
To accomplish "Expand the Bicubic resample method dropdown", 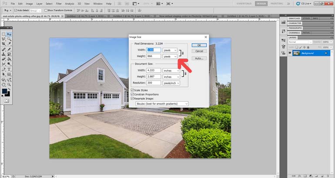I will [x=162, y=104].
